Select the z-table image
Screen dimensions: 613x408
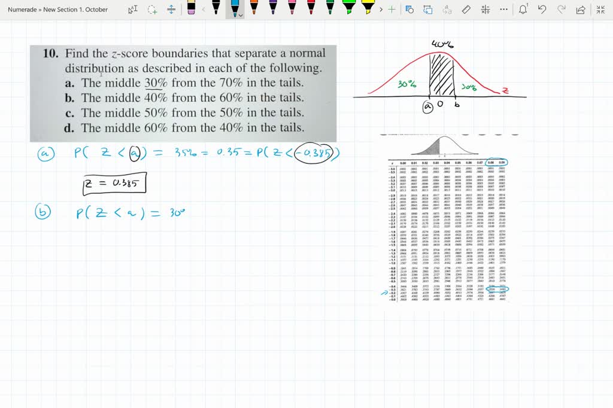tap(449, 218)
